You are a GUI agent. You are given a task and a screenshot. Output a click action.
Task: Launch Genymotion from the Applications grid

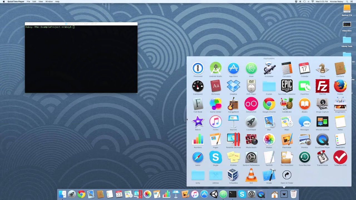[251, 104]
